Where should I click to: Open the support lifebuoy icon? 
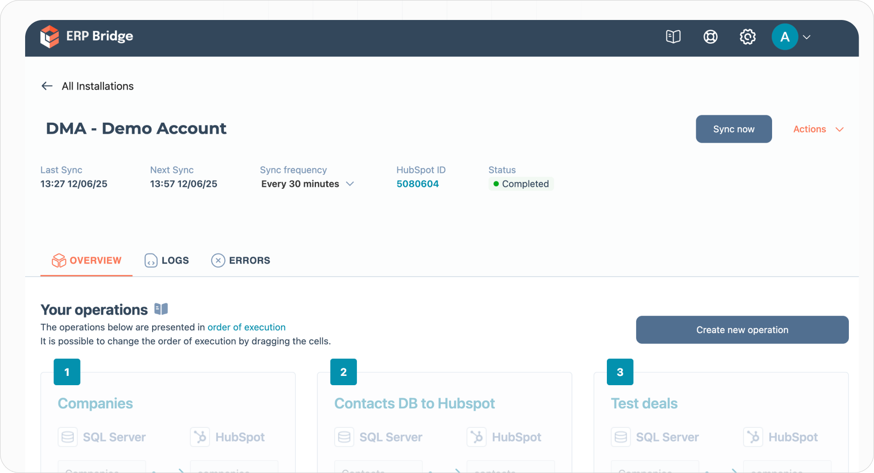coord(710,37)
